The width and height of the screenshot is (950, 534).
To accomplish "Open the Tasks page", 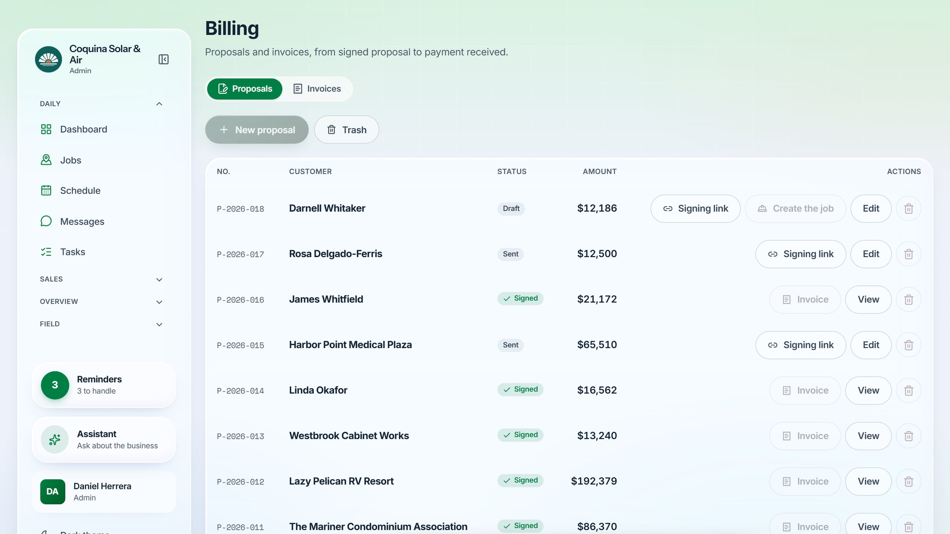I will pyautogui.click(x=104, y=252).
